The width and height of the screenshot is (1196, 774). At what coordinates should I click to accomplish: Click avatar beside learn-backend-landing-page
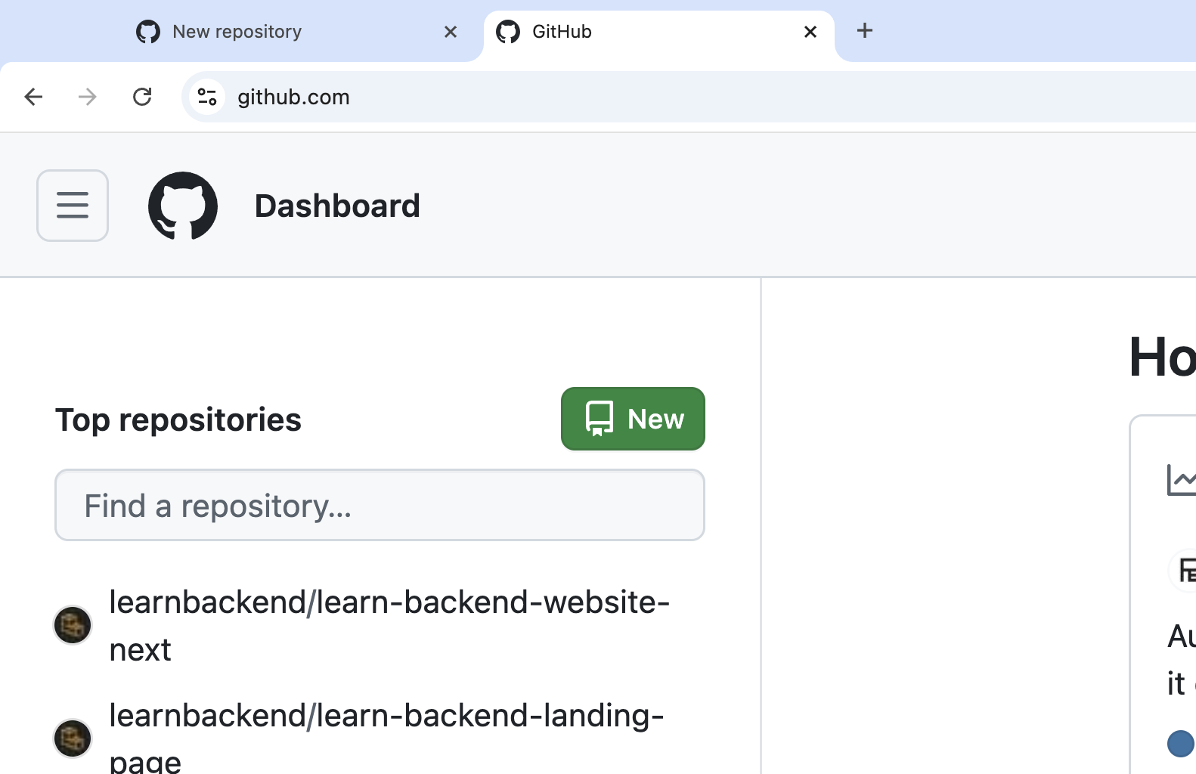pyautogui.click(x=73, y=738)
